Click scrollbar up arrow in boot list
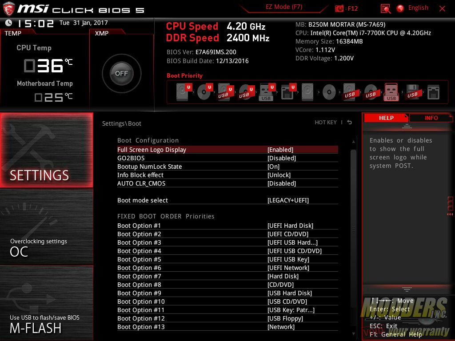This screenshot has height=341, width=455. coord(353,142)
